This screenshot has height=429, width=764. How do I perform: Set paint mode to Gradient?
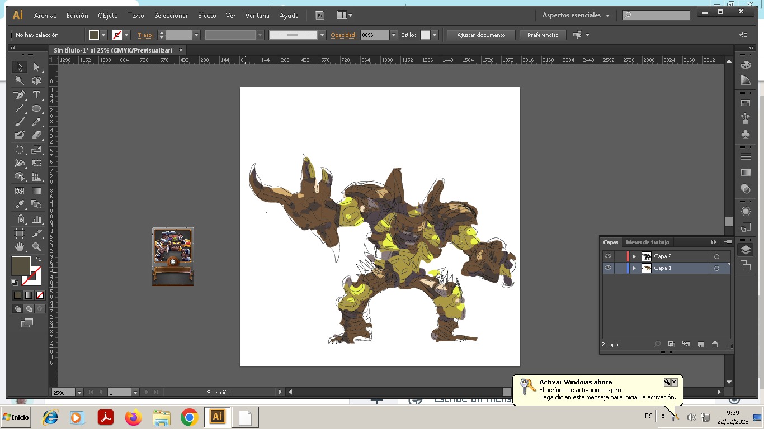click(29, 295)
